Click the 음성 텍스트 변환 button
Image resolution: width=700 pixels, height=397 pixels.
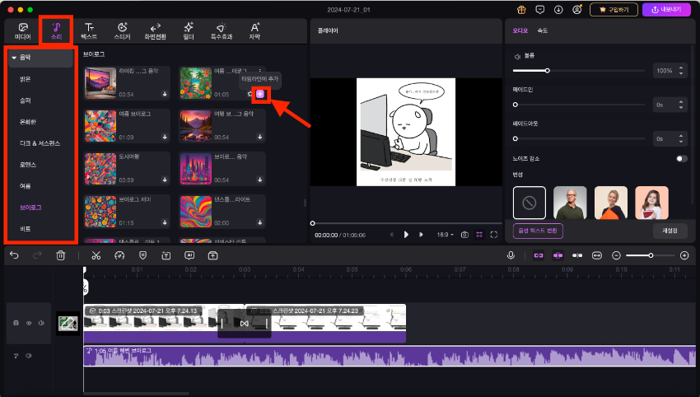[538, 231]
